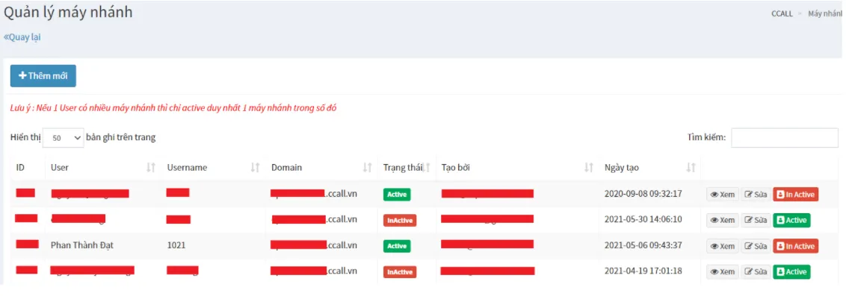This screenshot has height=296, width=846.
Task: Edit the Phan Thành Đạt row with Sửa
Action: click(756, 246)
